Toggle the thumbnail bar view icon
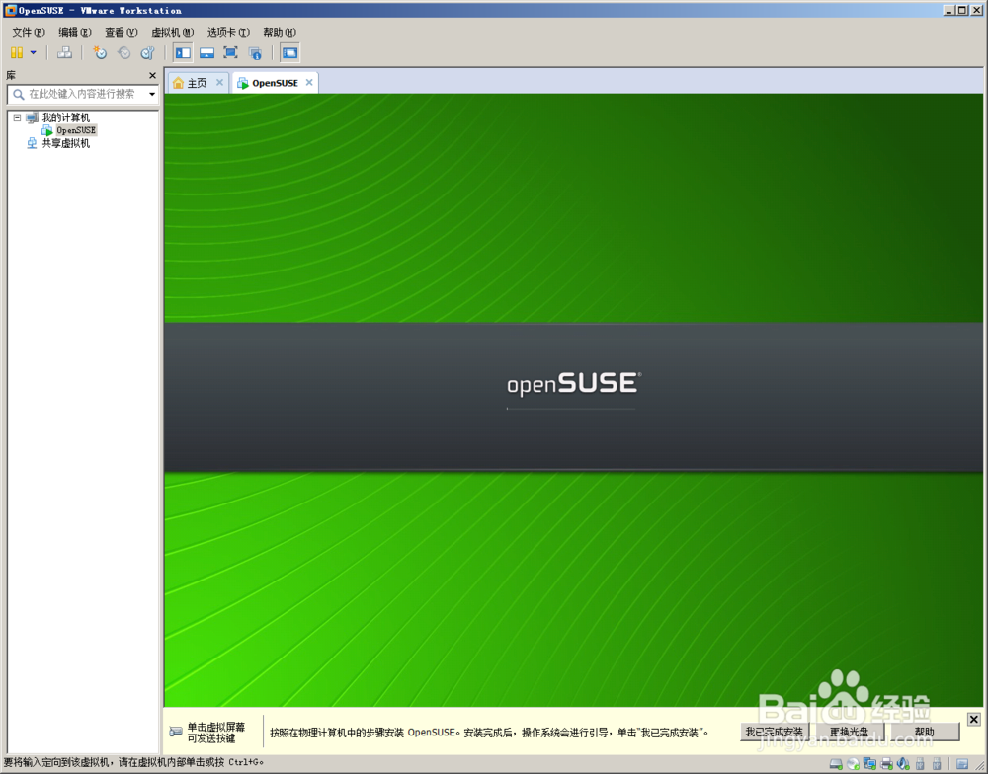Viewport: 988px width, 774px height. [206, 53]
